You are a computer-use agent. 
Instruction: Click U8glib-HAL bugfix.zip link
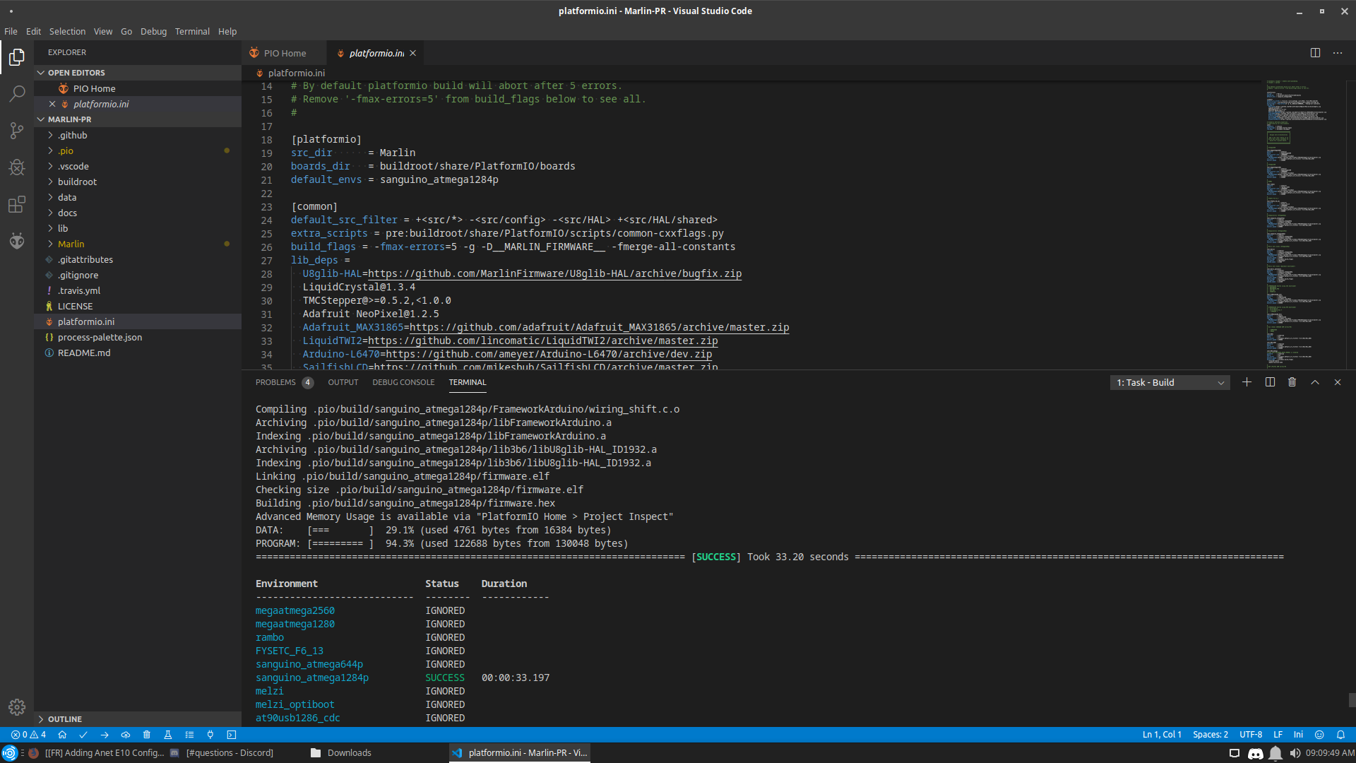554,273
